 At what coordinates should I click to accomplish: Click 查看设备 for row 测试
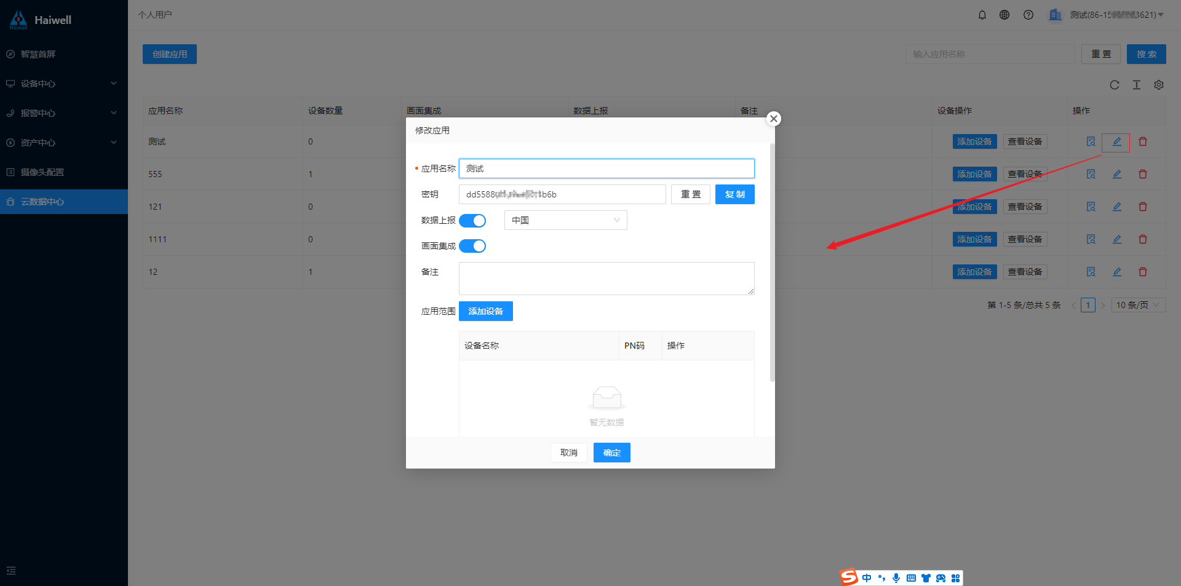pyautogui.click(x=1025, y=141)
